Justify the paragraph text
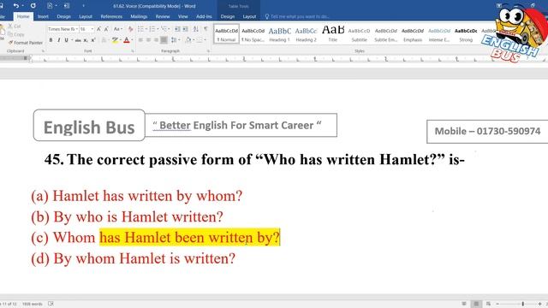This screenshot has width=548, height=308. [164, 40]
